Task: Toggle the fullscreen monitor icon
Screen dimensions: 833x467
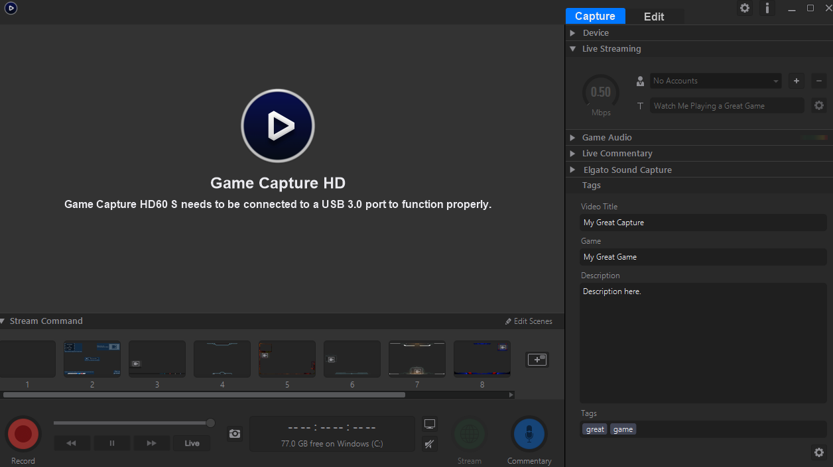Action: click(430, 424)
